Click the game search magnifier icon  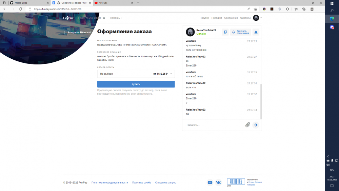[x=104, y=18]
